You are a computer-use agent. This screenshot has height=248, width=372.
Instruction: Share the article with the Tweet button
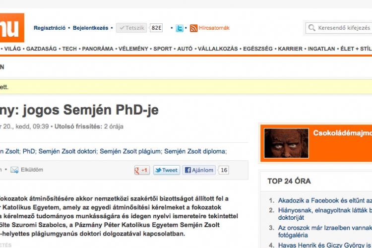click(x=166, y=170)
